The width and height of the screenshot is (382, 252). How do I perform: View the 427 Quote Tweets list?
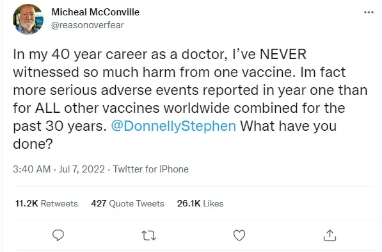click(127, 203)
